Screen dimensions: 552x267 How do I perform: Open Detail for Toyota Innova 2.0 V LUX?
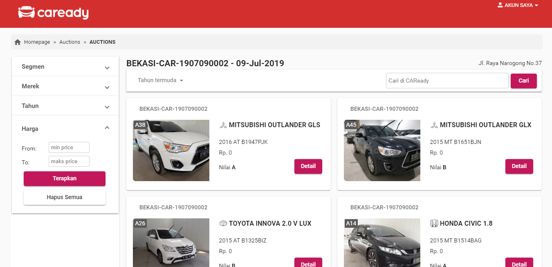click(308, 263)
